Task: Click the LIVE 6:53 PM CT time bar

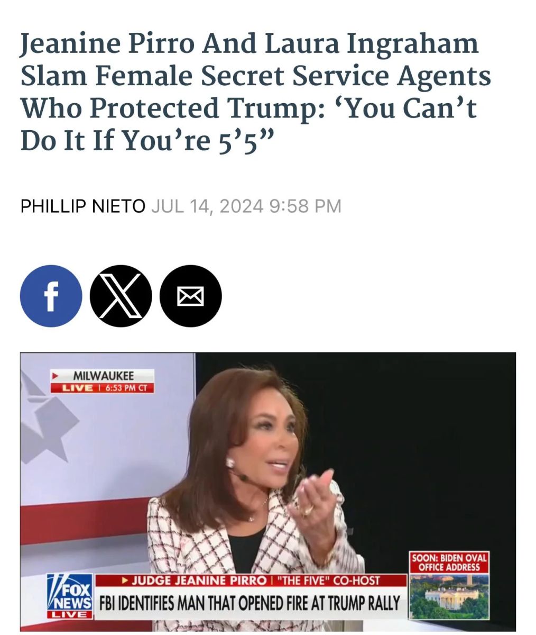Action: (x=102, y=388)
